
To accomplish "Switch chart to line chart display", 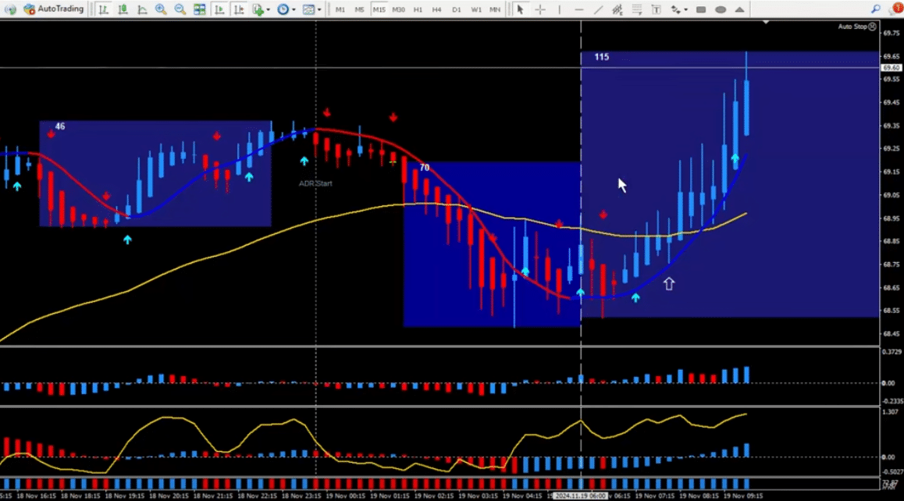I will pyautogui.click(x=141, y=9).
